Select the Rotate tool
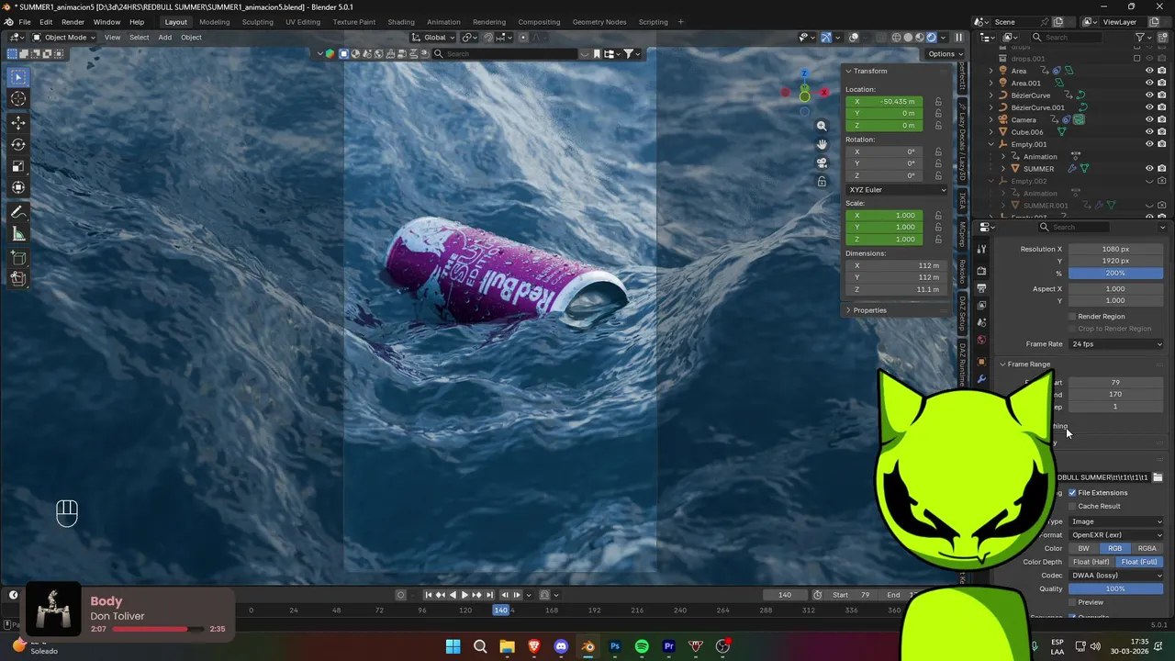Viewport: 1175px width, 661px height. point(18,144)
